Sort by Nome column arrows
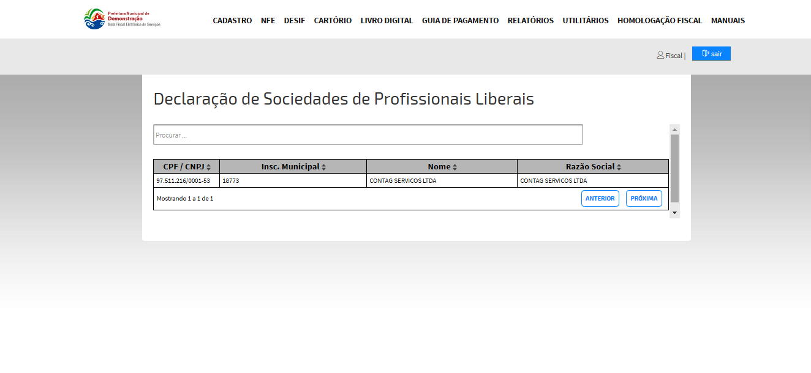811x373 pixels. 455,167
